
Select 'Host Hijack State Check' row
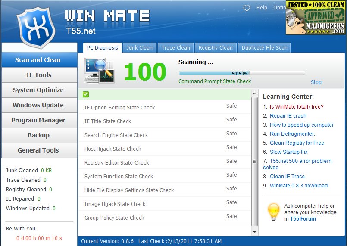165,149
